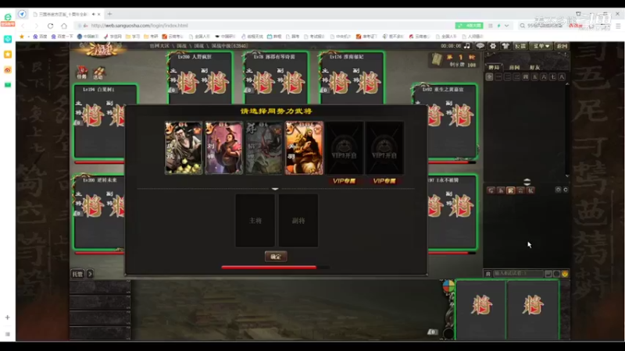Open the quick phrases icon beside chat input
The image size is (625, 351).
coord(548,274)
